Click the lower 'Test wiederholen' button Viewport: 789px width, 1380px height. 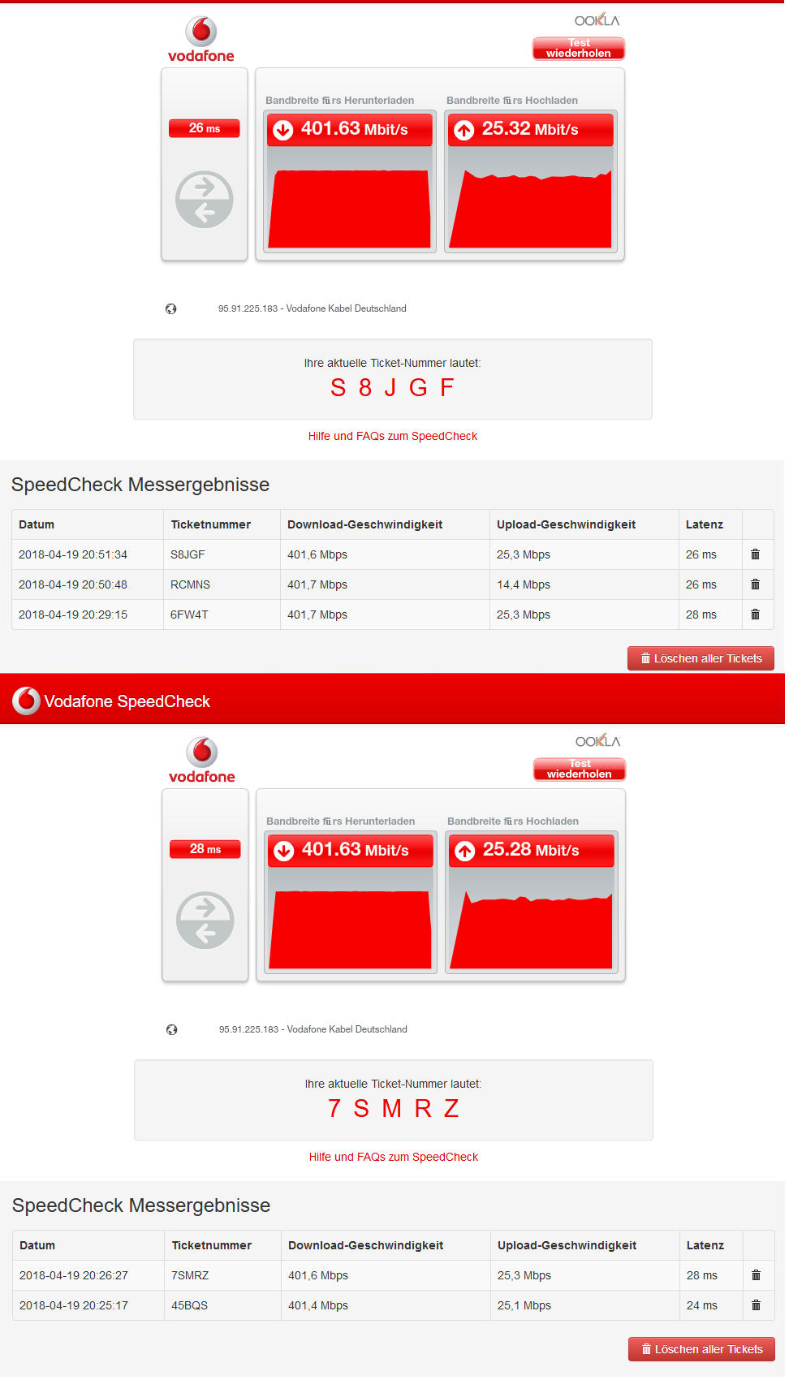(580, 769)
